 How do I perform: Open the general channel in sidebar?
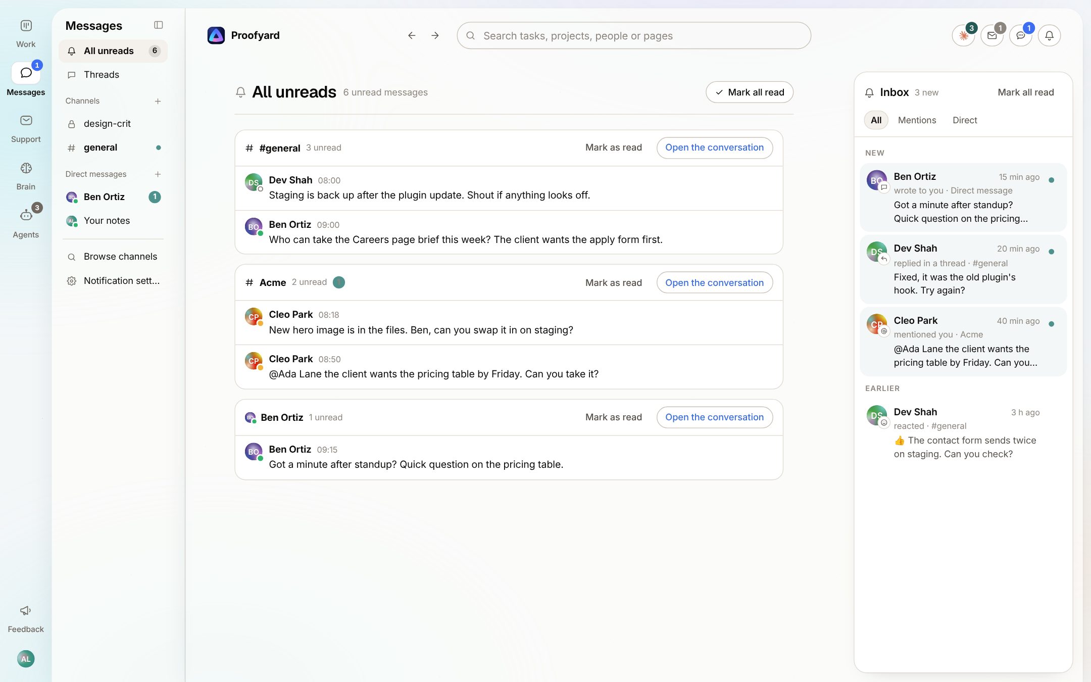click(x=113, y=148)
